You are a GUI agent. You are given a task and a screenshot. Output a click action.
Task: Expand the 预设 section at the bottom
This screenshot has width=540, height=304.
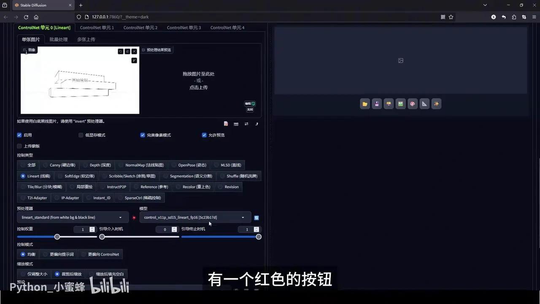point(21,282)
